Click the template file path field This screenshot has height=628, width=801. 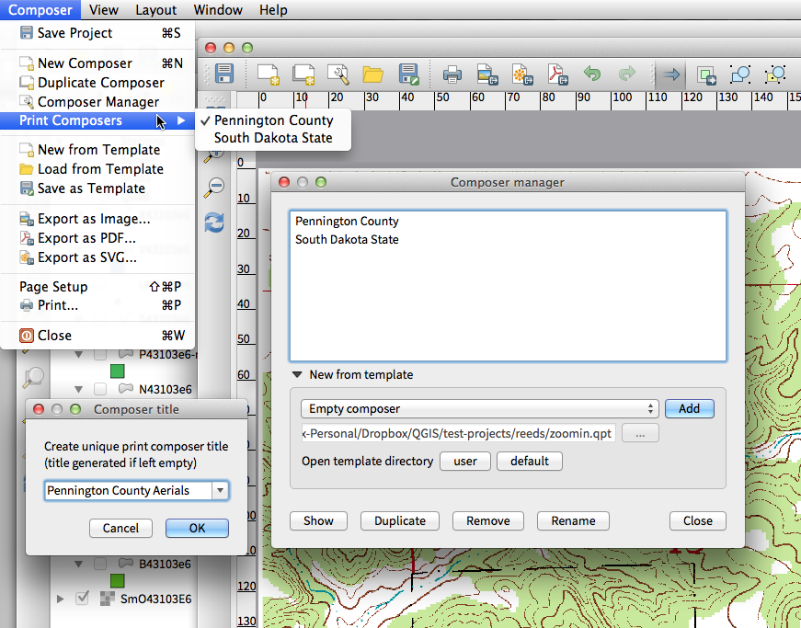(x=458, y=433)
